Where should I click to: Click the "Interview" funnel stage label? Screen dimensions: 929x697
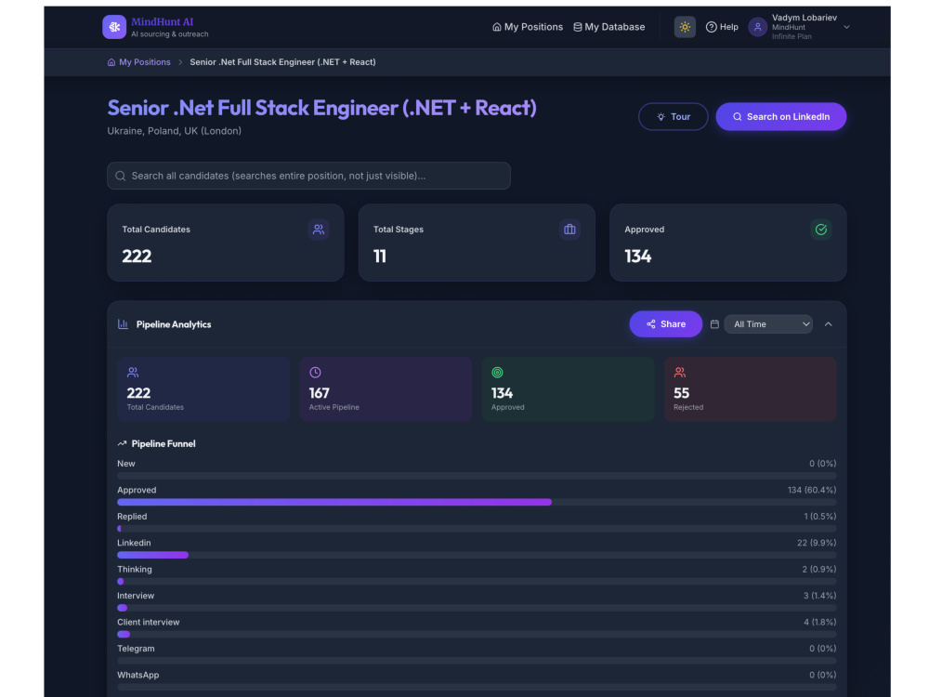tap(136, 596)
